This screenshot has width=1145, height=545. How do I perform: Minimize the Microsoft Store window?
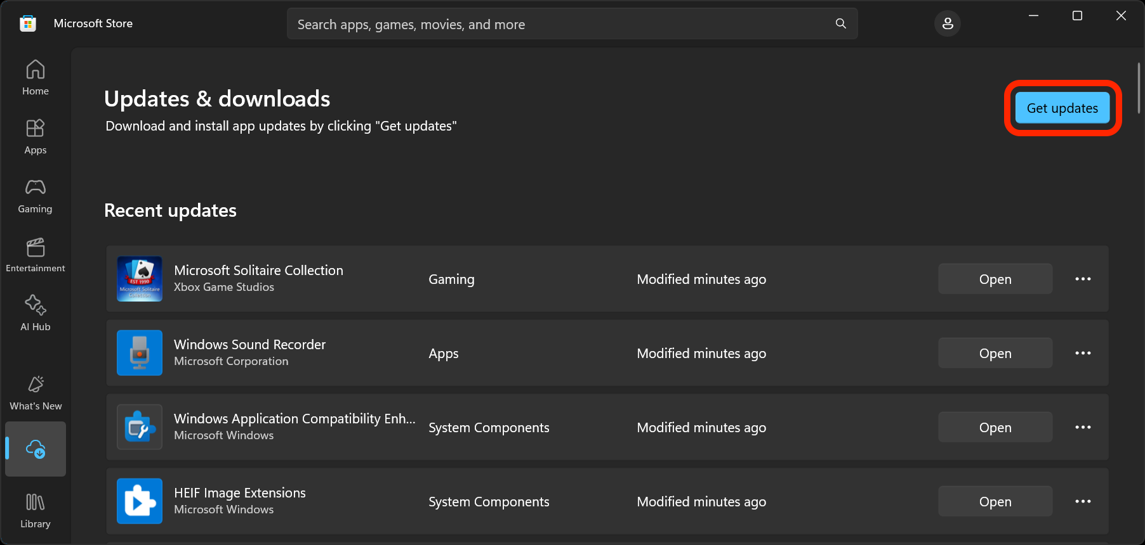tap(1033, 16)
